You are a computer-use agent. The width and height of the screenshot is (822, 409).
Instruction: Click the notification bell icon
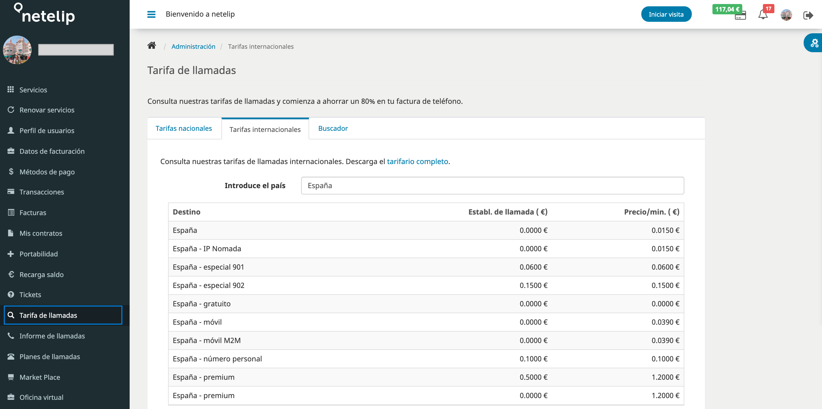pyautogui.click(x=763, y=14)
